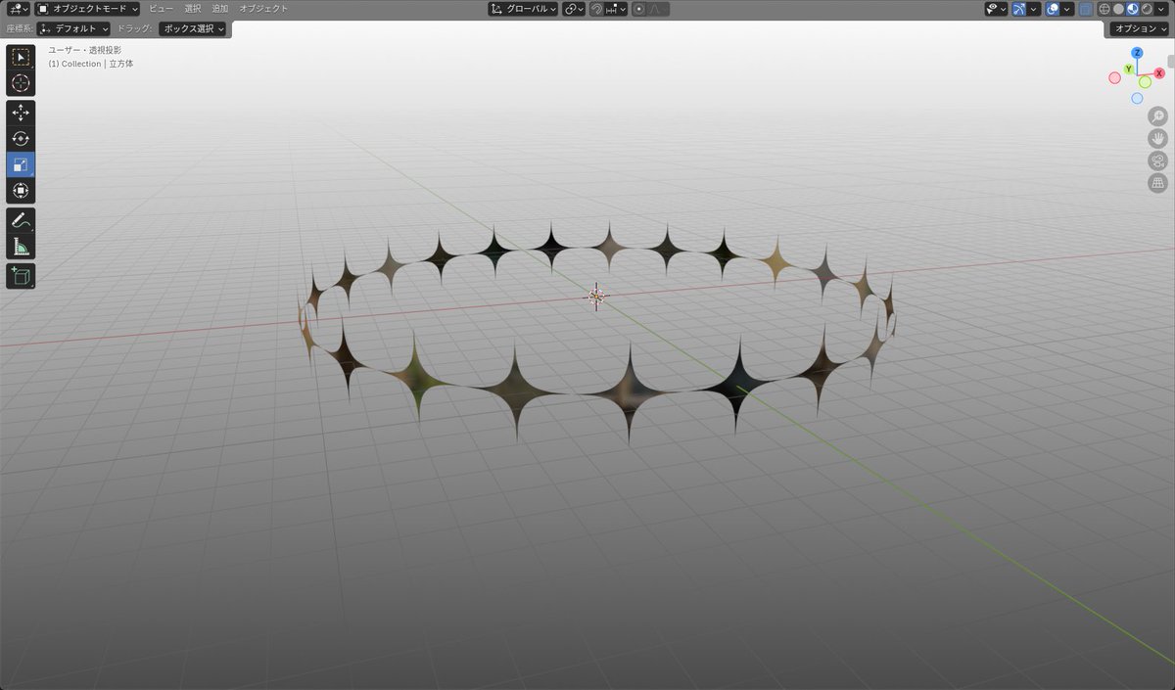Image resolution: width=1175 pixels, height=690 pixels.
Task: Click the proportional falloff curve icon
Action: 660,9
